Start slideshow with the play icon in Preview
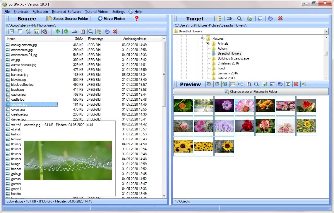 (288, 84)
